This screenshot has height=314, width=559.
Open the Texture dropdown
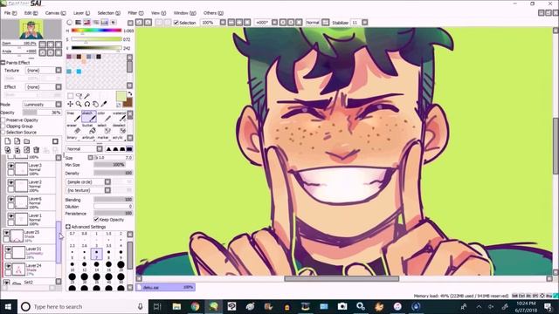[59, 71]
